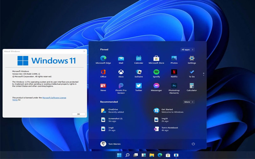Start the Solitaire game

(139, 73)
